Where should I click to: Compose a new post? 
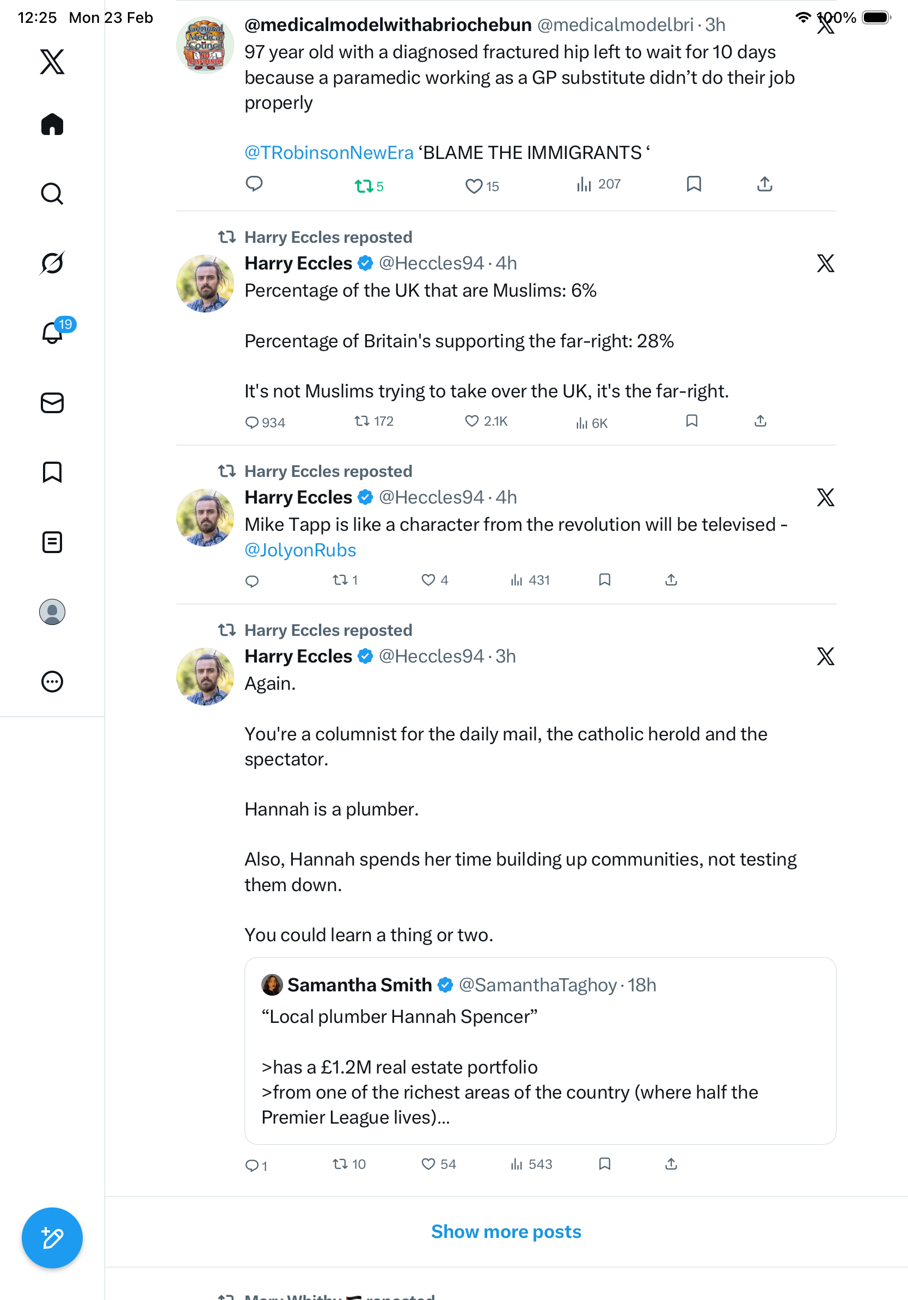(52, 1238)
